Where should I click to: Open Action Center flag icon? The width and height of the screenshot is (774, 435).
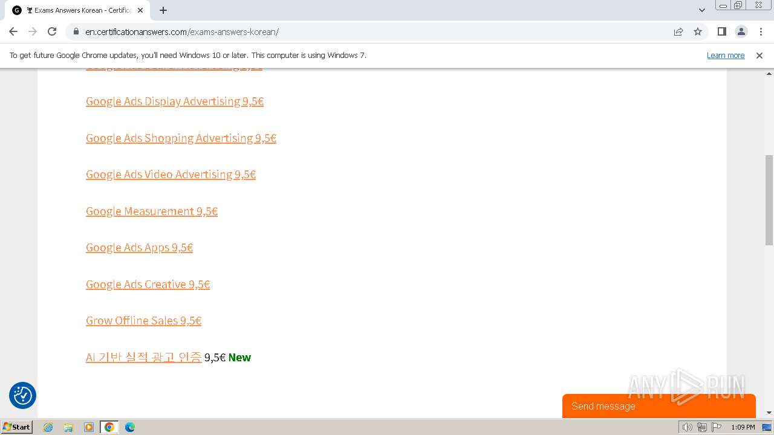(x=717, y=427)
